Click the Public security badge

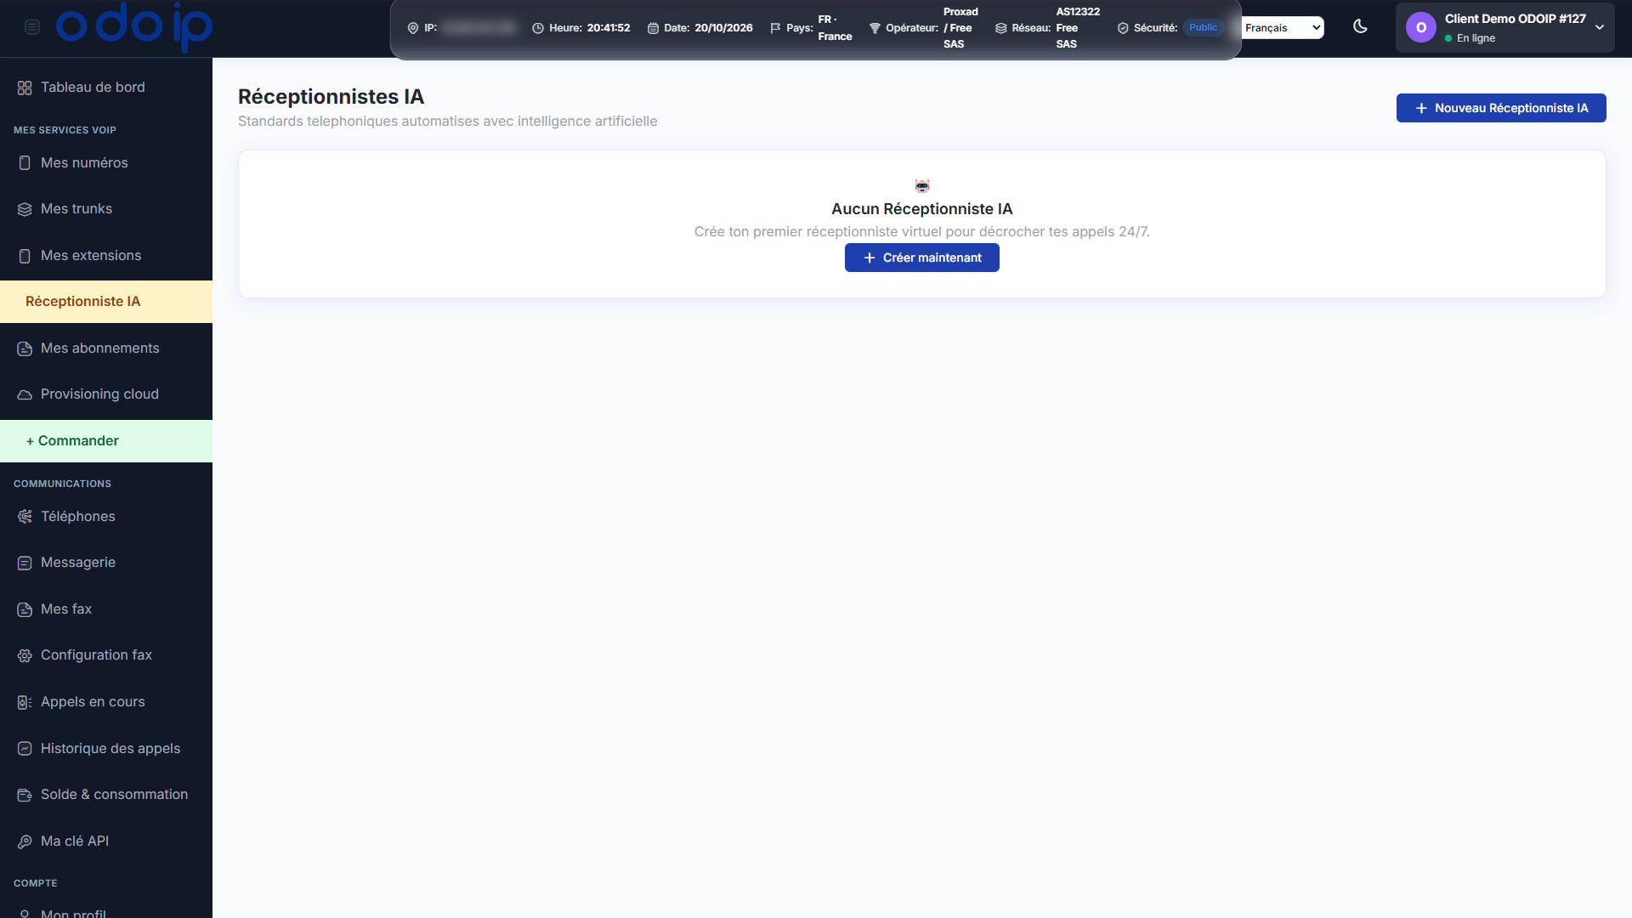pos(1203,27)
